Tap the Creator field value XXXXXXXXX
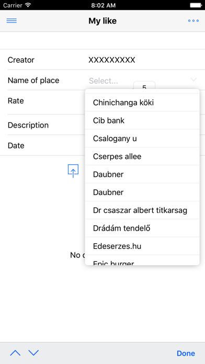The image size is (205, 364). click(x=112, y=60)
